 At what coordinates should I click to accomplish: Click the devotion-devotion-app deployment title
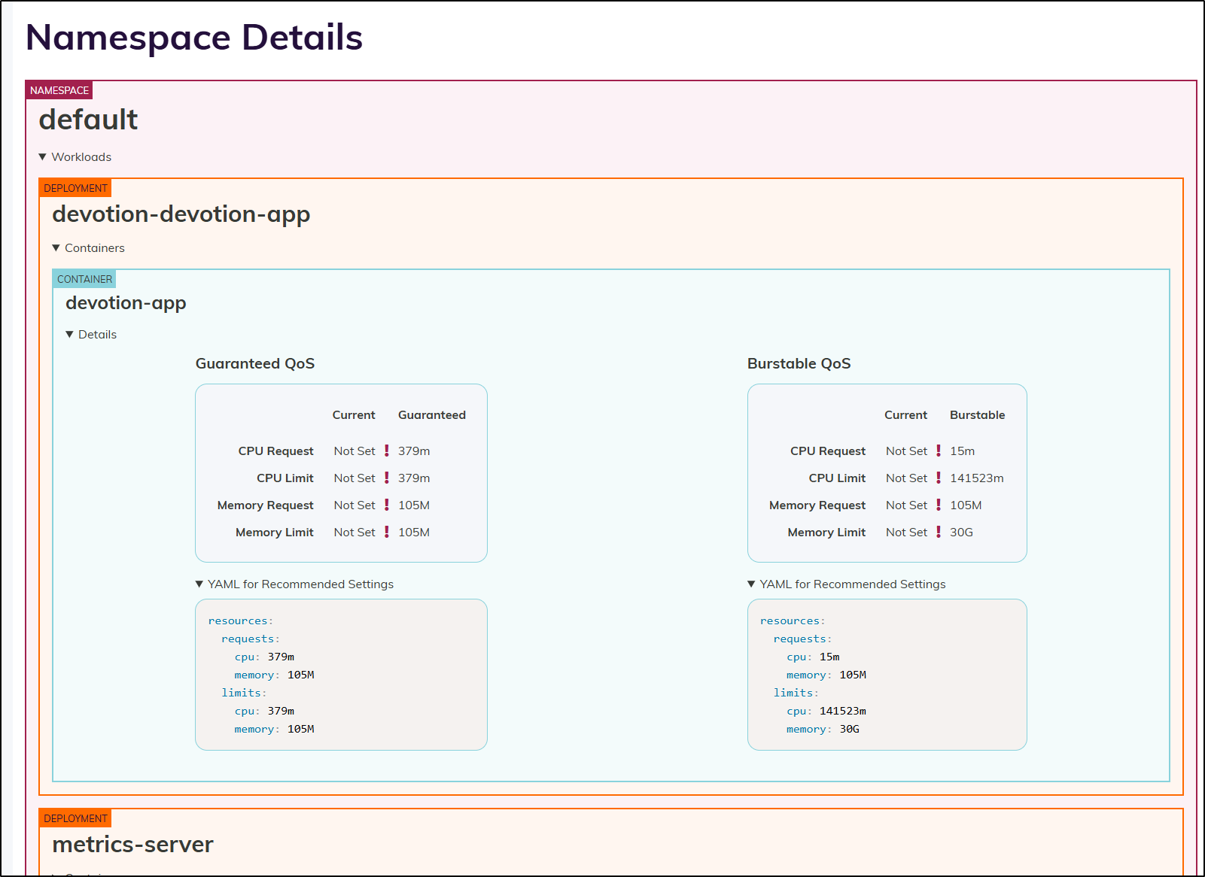181,214
